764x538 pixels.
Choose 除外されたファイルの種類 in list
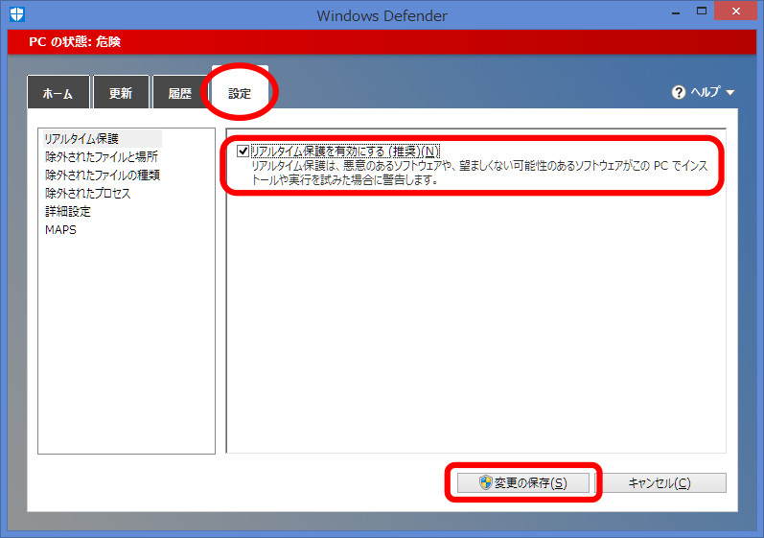pos(103,175)
